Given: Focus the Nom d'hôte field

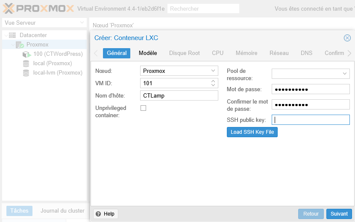Looking at the screenshot, I should tap(179, 95).
